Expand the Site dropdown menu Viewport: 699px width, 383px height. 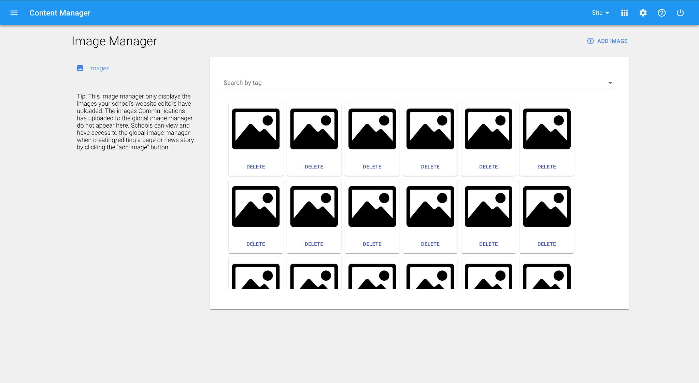click(600, 13)
